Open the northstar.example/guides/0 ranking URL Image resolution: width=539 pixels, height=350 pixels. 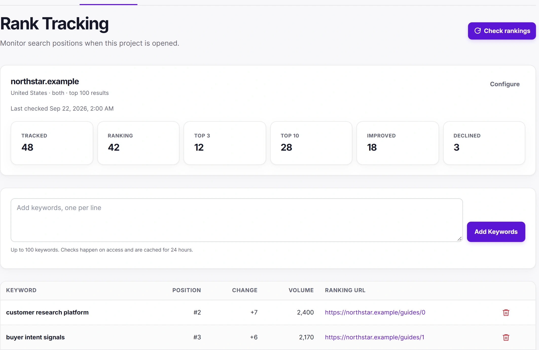pyautogui.click(x=375, y=312)
